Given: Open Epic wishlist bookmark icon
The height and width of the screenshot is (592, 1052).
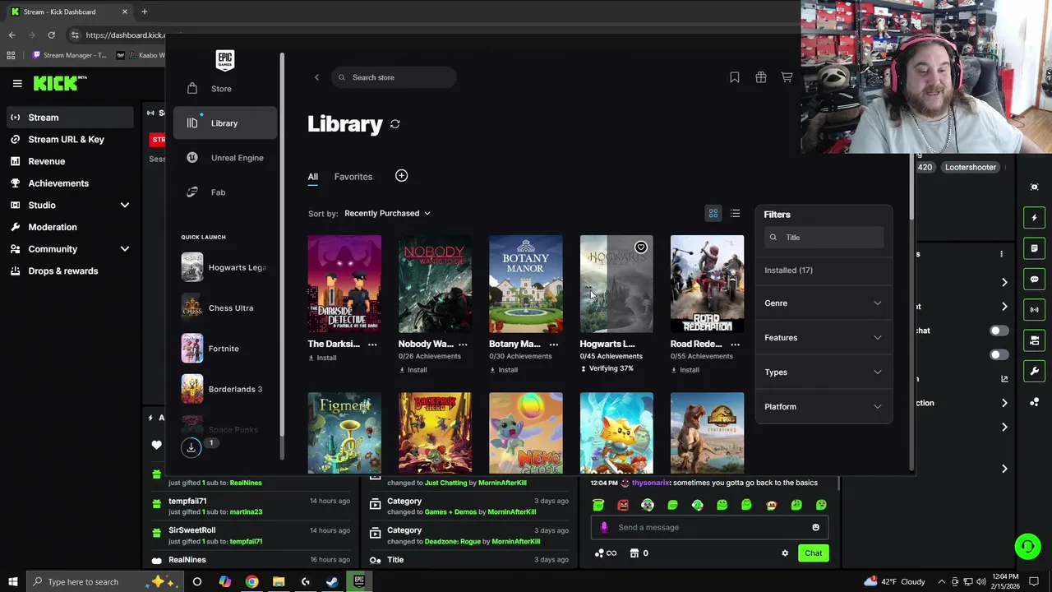Looking at the screenshot, I should pyautogui.click(x=735, y=77).
